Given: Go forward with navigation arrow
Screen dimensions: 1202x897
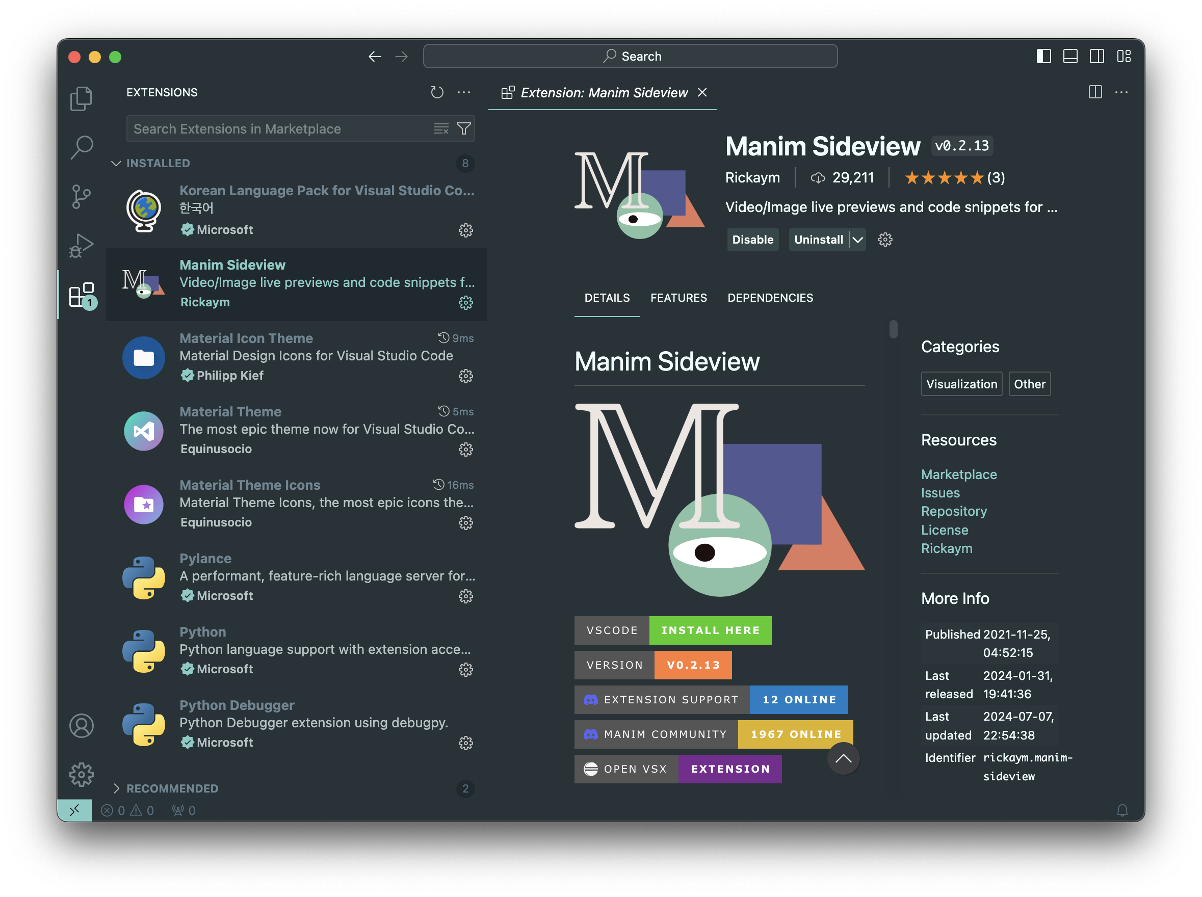Looking at the screenshot, I should tap(401, 57).
